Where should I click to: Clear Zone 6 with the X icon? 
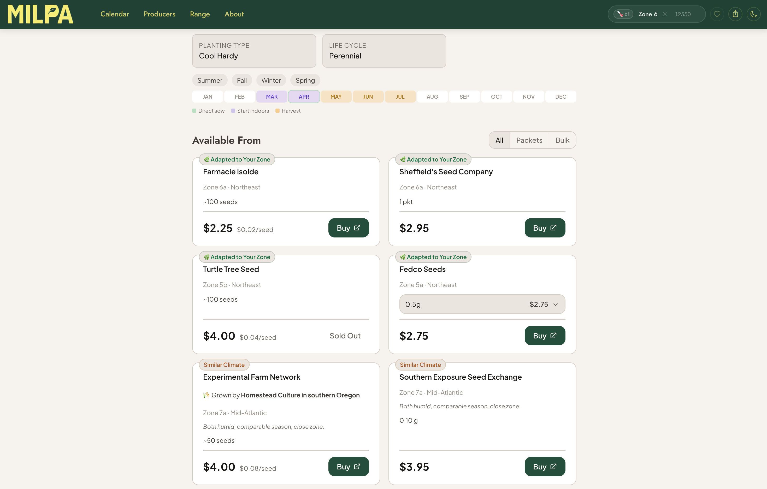665,14
